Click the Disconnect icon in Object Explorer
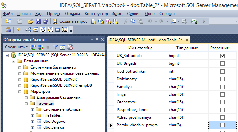Screen dimensions: 238x132 click(x=41, y=47)
